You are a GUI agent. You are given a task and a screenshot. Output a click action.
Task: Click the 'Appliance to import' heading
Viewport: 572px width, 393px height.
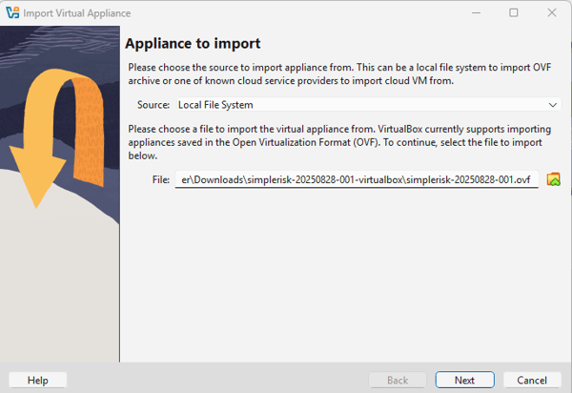point(193,44)
